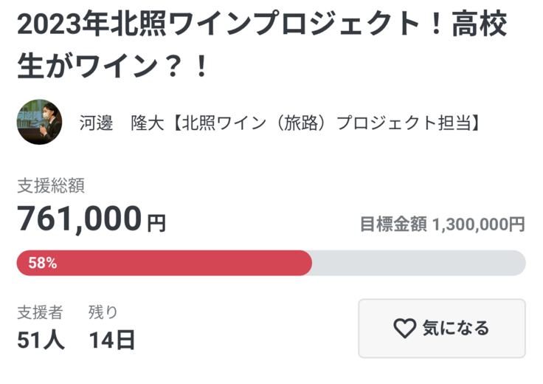Screen dimensions: 543x384
Task: Open the project owner's avatar photo
Action: [39, 122]
